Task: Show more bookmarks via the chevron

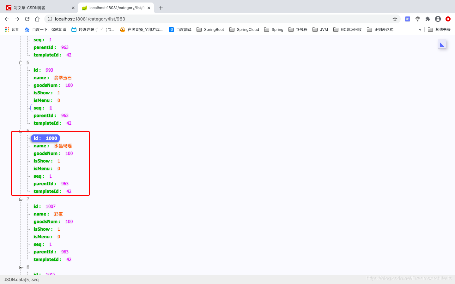Action: coord(420,29)
